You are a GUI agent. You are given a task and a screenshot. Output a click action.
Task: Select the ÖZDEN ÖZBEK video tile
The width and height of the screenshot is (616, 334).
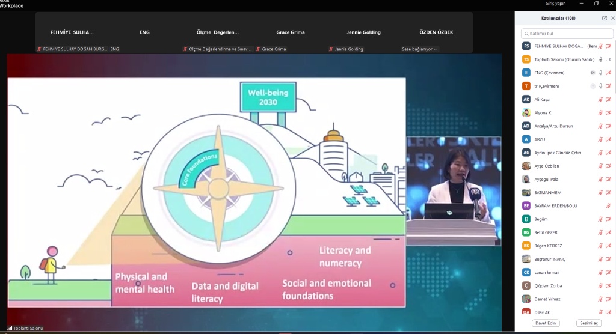pyautogui.click(x=436, y=32)
